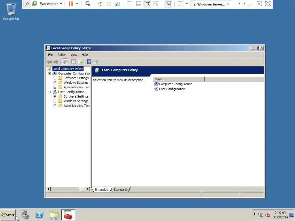The height and width of the screenshot is (221, 295).
Task: Collapse the Computer Configuration tree node
Action: click(49, 73)
